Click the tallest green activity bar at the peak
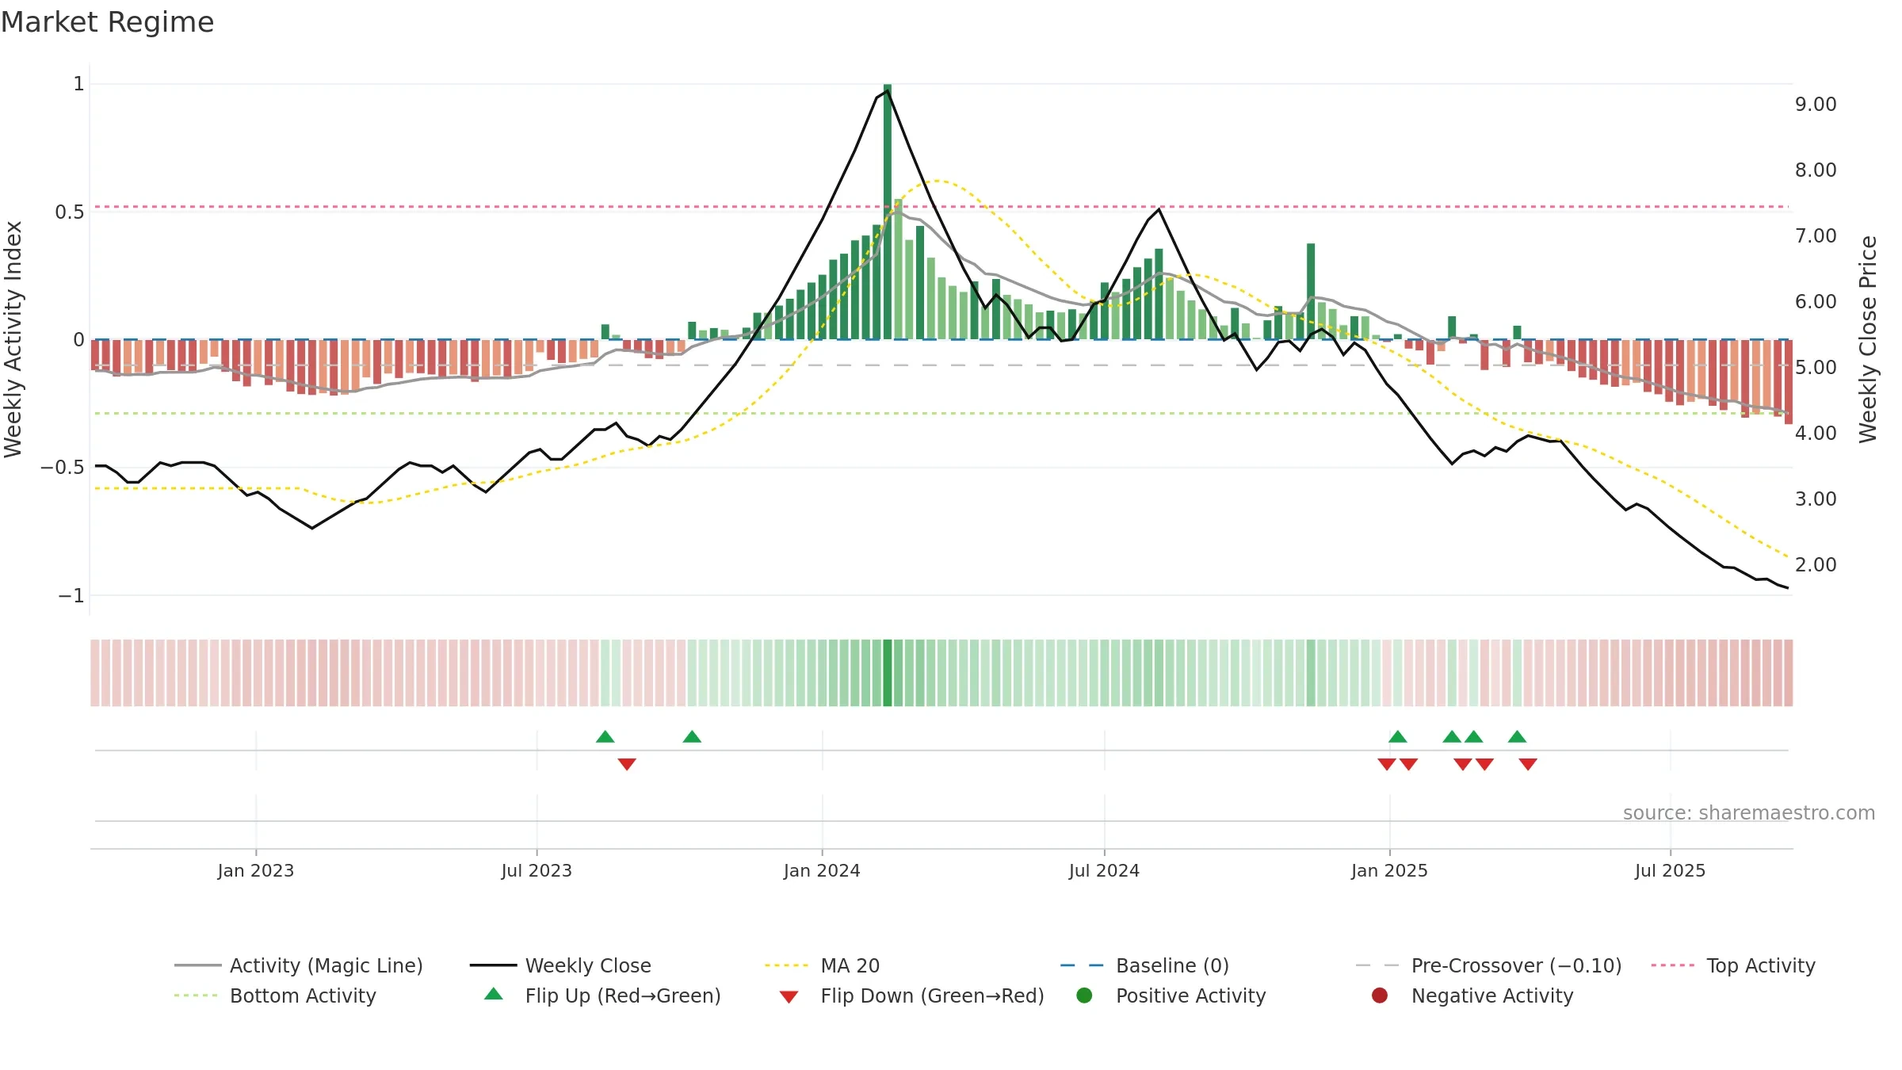The width and height of the screenshot is (1902, 1070). coord(888,212)
